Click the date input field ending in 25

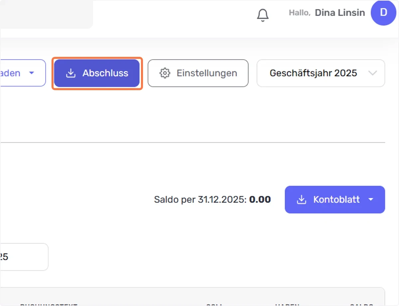click(x=24, y=257)
